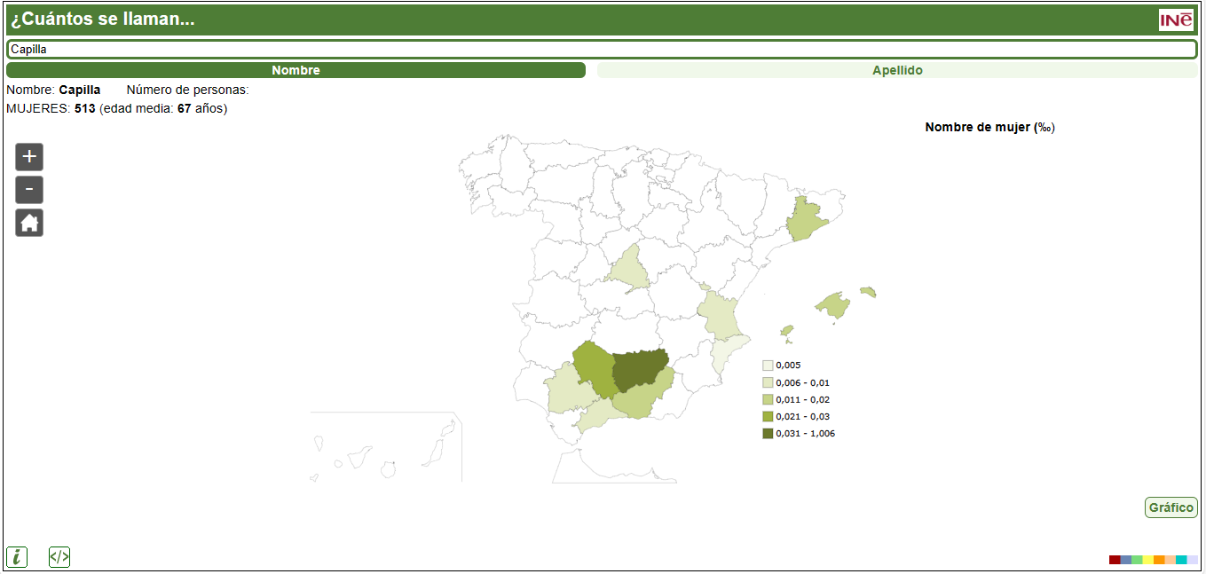Select the Barcelona province on the map
This screenshot has width=1206, height=574.
point(806,220)
